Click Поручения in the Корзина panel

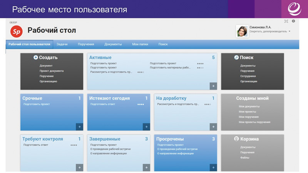247,152
